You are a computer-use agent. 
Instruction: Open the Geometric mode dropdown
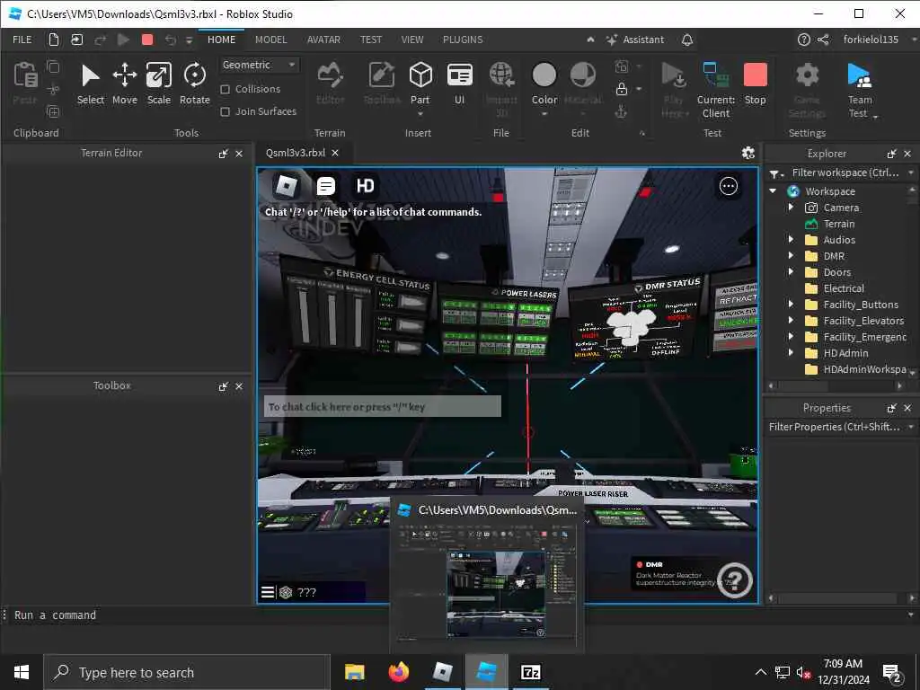258,65
